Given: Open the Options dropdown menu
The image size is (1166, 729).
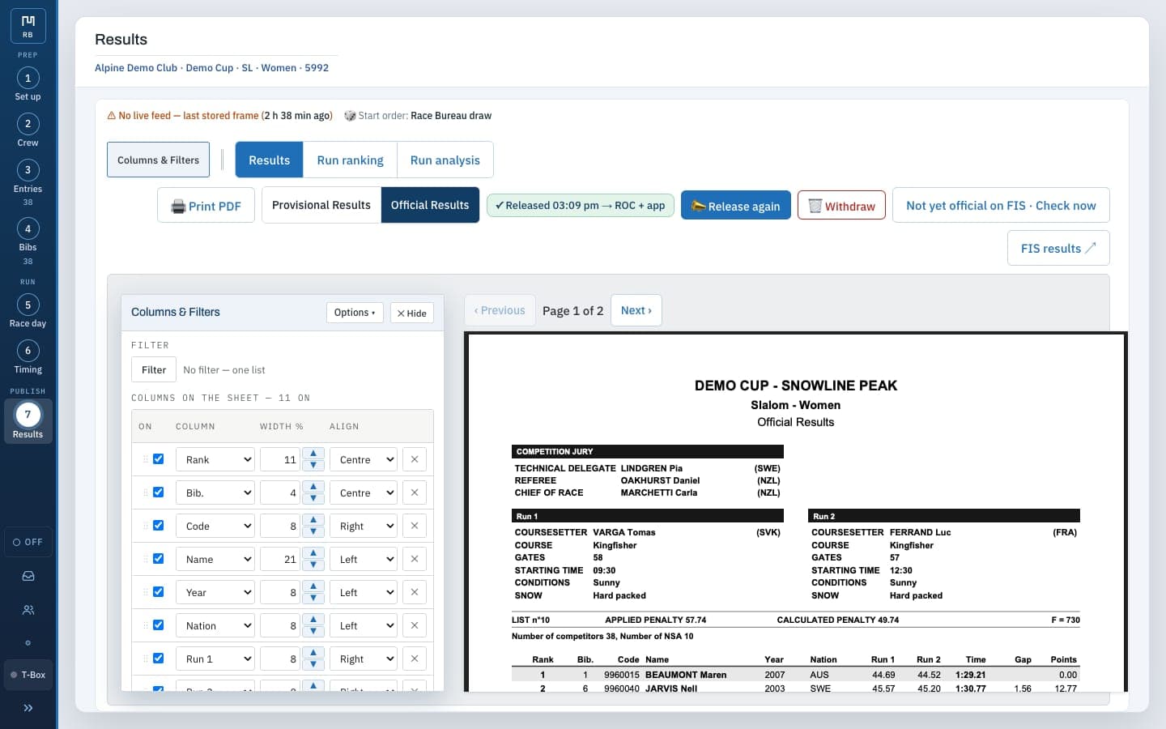Looking at the screenshot, I should 355,313.
